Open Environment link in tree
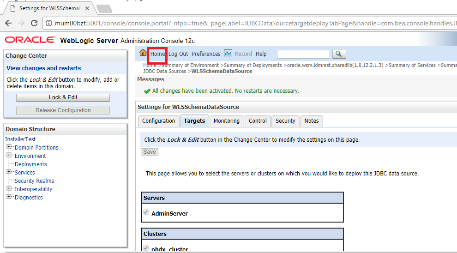The width and height of the screenshot is (457, 253). click(30, 156)
